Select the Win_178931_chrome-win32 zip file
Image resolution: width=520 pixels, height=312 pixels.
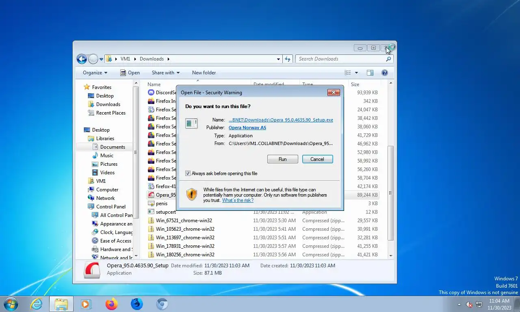pyautogui.click(x=185, y=246)
